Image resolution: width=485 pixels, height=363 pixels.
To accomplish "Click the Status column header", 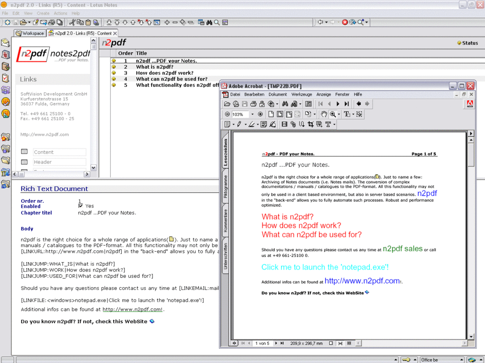I will point(467,43).
